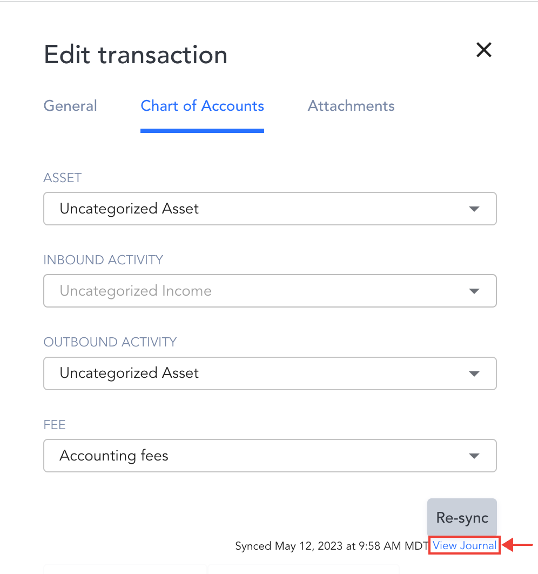The image size is (538, 574).
Task: Switch to the General tab
Action: tap(70, 106)
